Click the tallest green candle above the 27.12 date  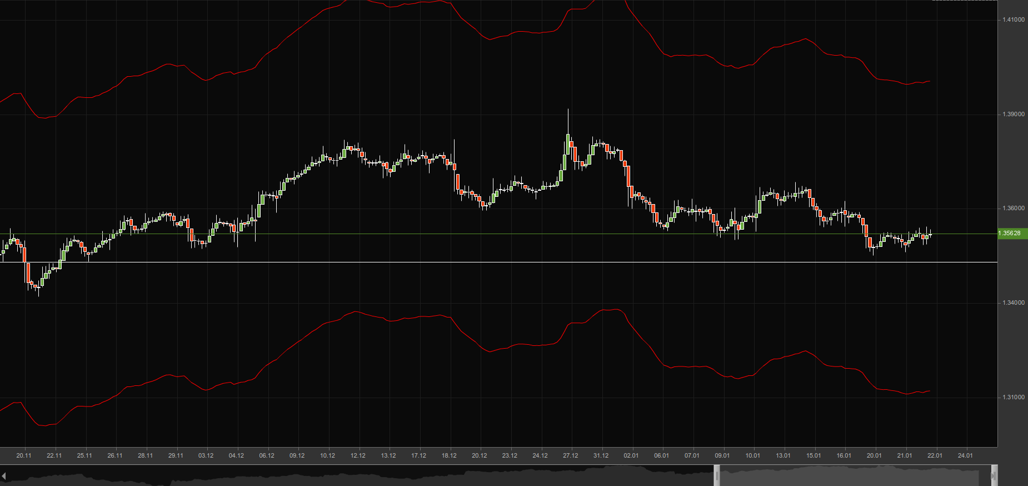[x=568, y=144]
